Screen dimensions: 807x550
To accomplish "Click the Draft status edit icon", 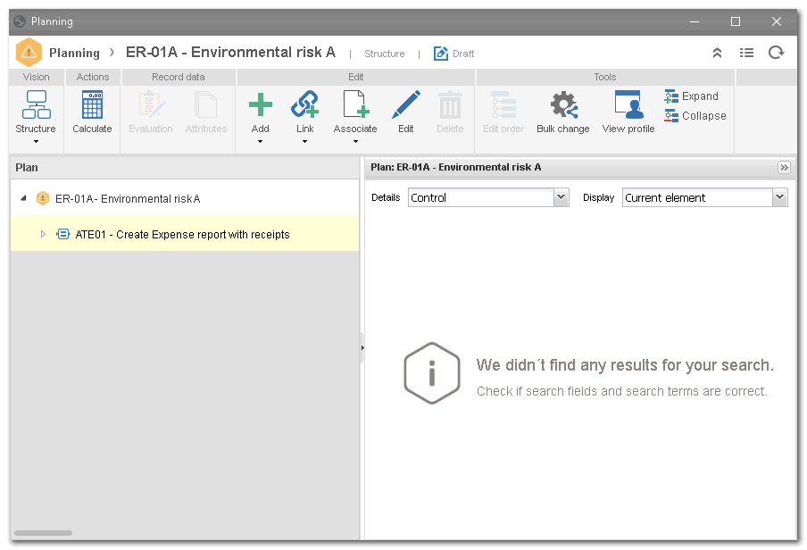I will coord(441,53).
